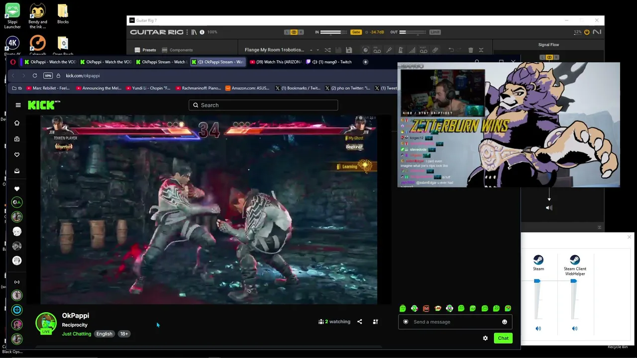Screen dimensions: 637x358
Task: Delete the Guitar Rig preset with trash icon
Action: 471,50
